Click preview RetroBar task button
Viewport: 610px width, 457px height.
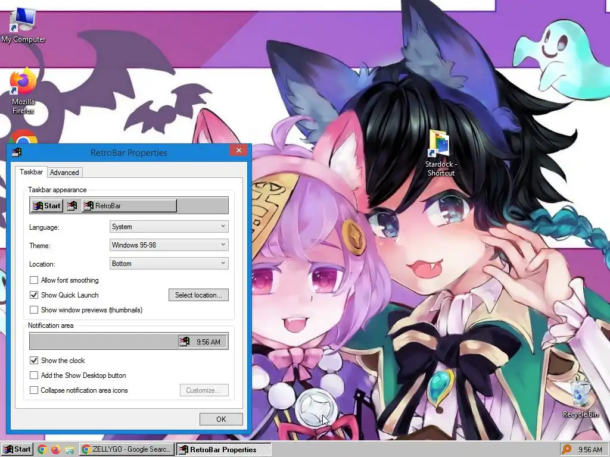click(x=129, y=206)
